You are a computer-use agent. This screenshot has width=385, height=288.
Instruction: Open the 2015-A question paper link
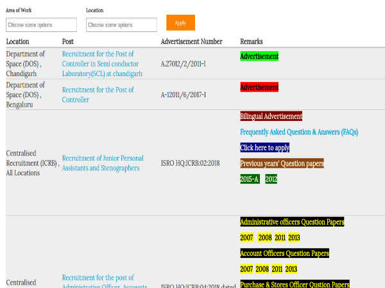click(x=250, y=179)
